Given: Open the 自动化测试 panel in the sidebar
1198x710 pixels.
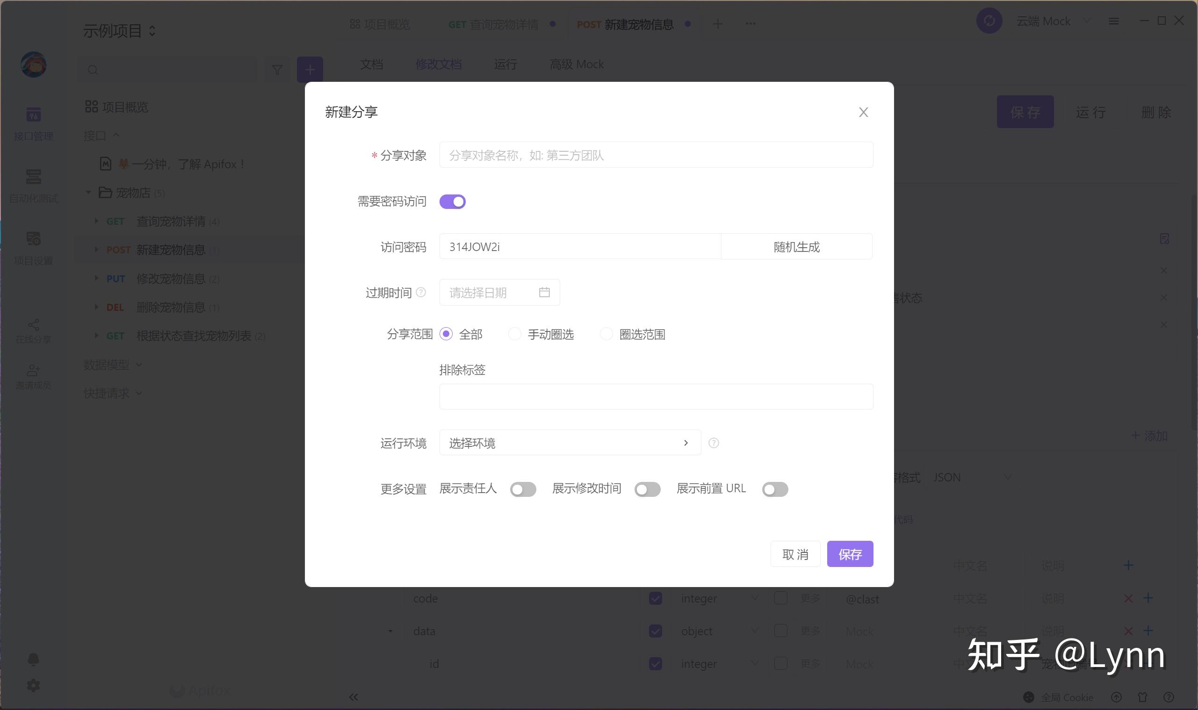Looking at the screenshot, I should click(x=33, y=186).
